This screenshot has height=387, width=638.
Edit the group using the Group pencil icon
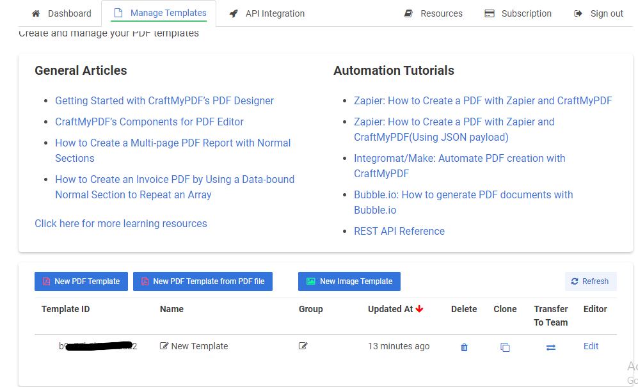tap(303, 346)
